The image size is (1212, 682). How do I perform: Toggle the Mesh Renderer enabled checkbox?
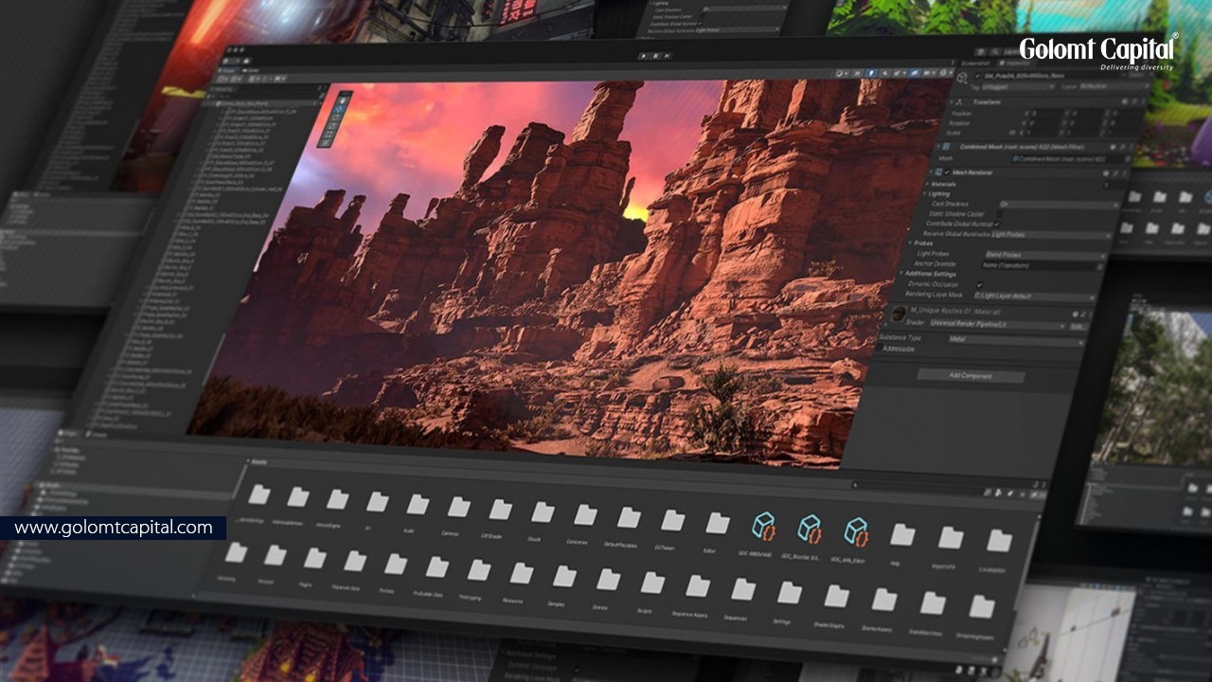(x=949, y=172)
